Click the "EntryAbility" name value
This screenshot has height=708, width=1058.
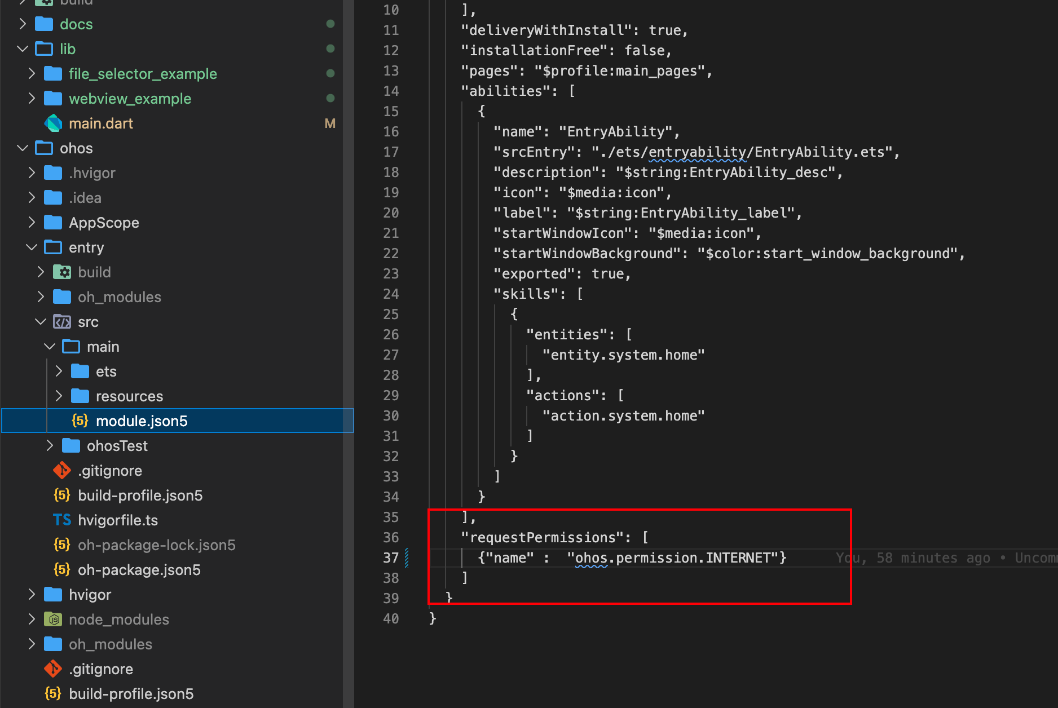coord(615,131)
